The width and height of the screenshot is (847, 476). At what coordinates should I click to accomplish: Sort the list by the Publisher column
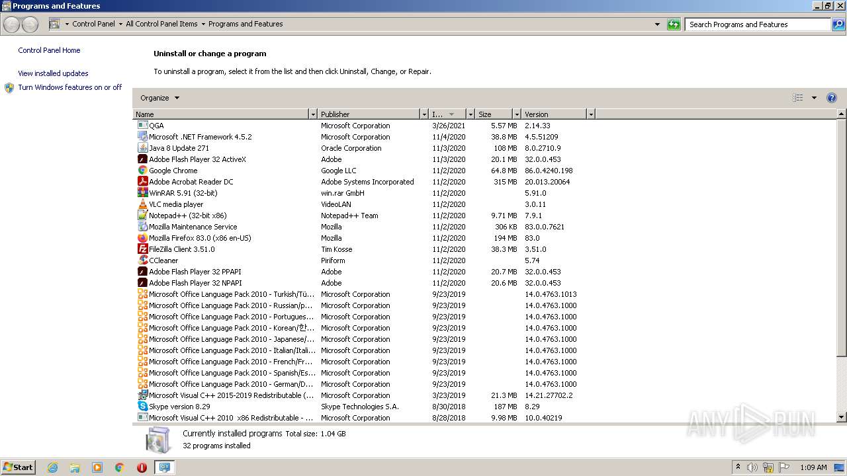coord(369,114)
